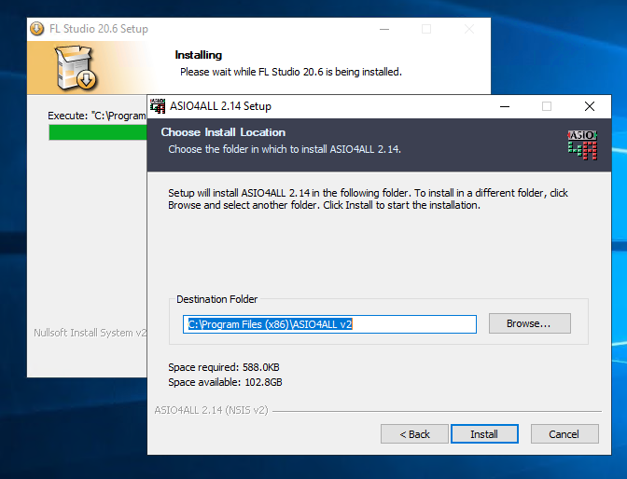Click the 'Space required: 588.0KB' text
Screen dimensions: 627x479
coord(224,367)
